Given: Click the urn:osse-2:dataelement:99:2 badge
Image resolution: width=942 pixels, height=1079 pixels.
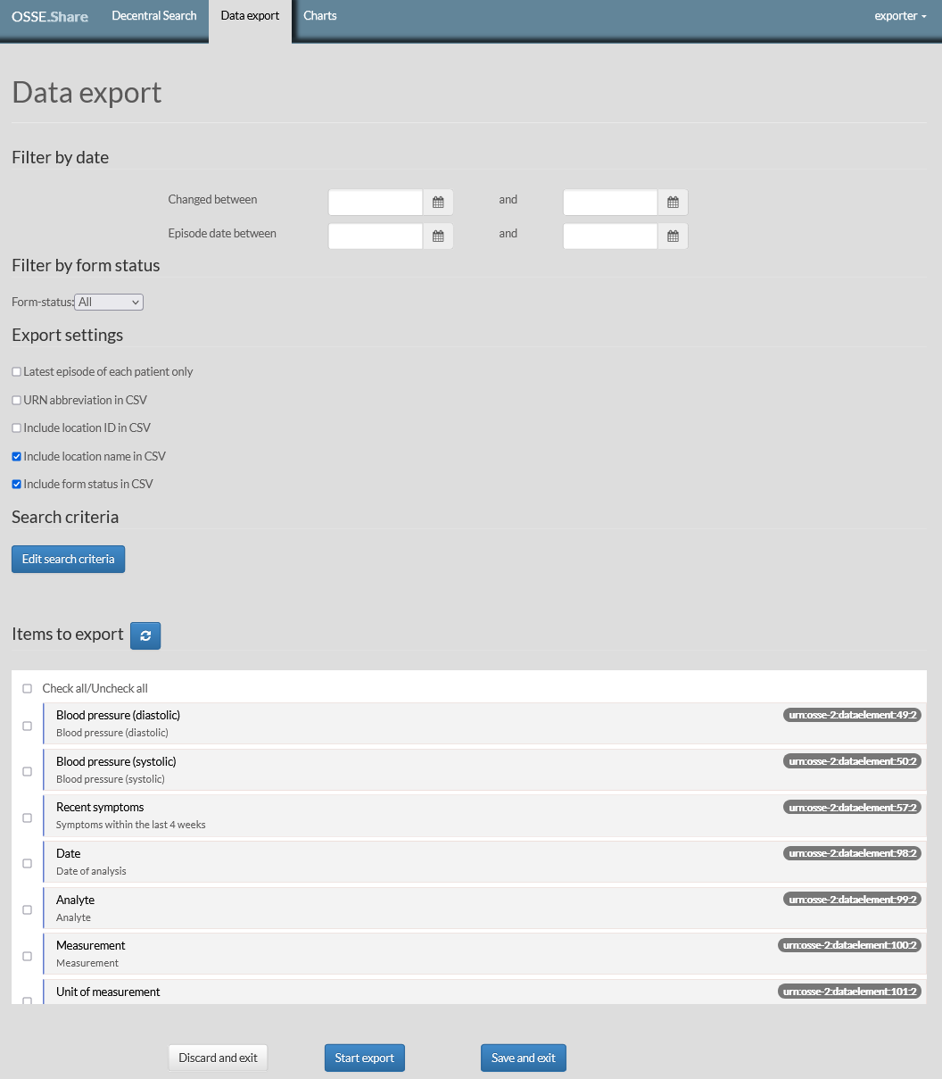Looking at the screenshot, I should [852, 900].
